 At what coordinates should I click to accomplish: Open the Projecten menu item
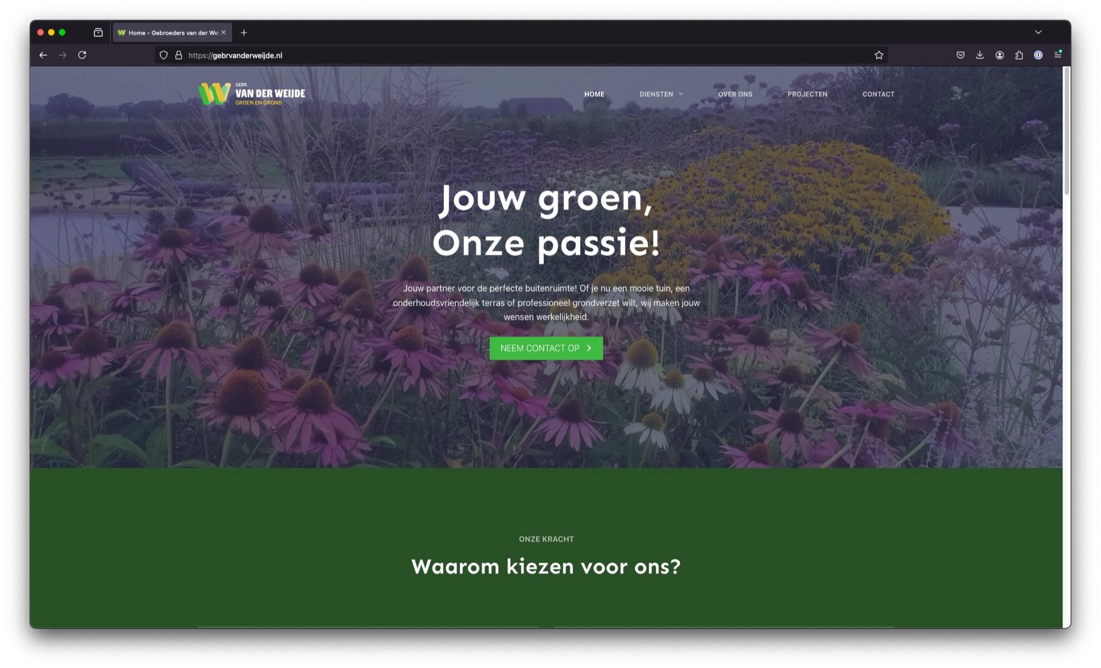pyautogui.click(x=807, y=94)
